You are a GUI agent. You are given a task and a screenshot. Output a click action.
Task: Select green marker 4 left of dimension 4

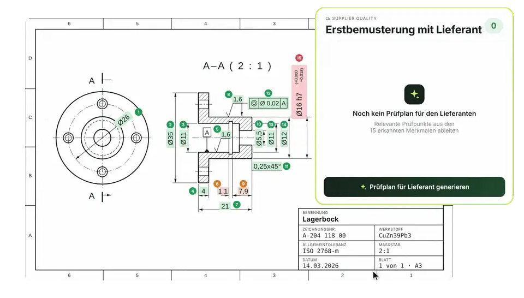(x=193, y=191)
